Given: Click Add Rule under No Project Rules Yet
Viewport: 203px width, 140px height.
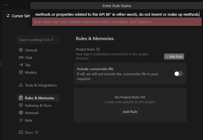Looking at the screenshot, I should pyautogui.click(x=130, y=111).
